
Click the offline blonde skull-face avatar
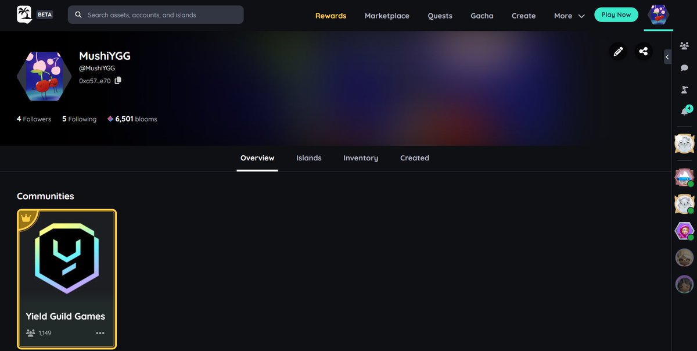click(684, 257)
